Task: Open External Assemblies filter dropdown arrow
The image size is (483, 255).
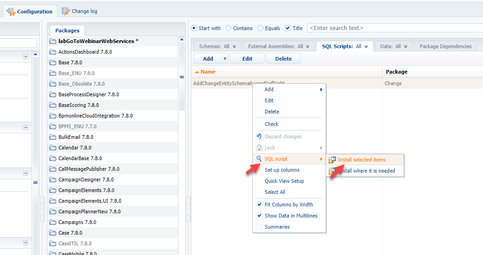Action: coord(308,47)
